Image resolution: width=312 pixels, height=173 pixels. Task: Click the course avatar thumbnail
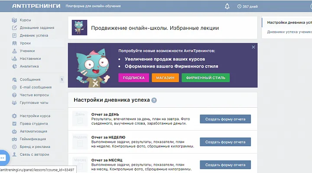[x=79, y=28]
